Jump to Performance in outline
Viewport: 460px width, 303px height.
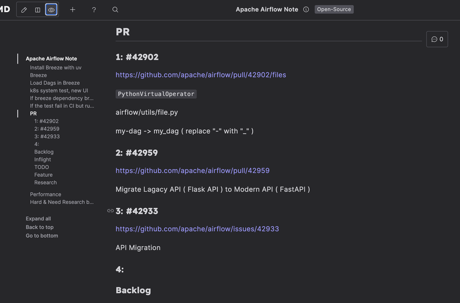(45, 195)
